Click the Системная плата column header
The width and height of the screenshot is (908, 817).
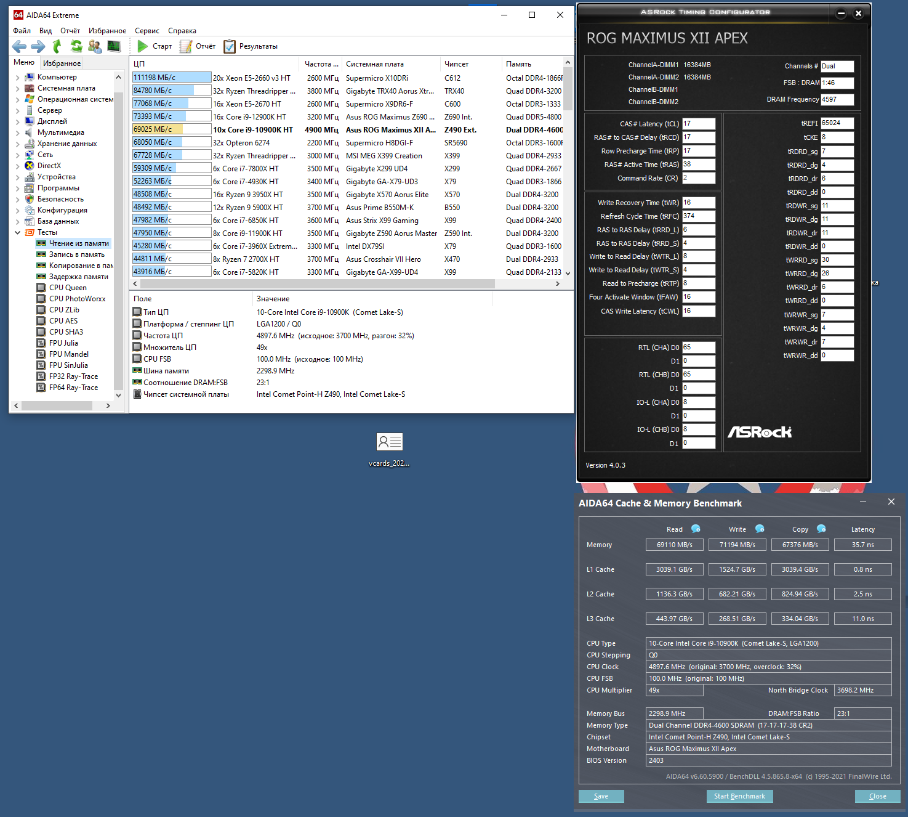coord(391,64)
